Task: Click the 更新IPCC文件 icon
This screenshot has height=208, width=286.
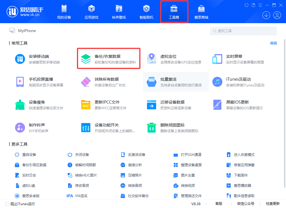Action: coord(86,105)
